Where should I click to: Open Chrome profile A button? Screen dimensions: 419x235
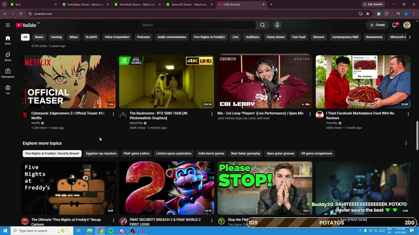click(406, 14)
